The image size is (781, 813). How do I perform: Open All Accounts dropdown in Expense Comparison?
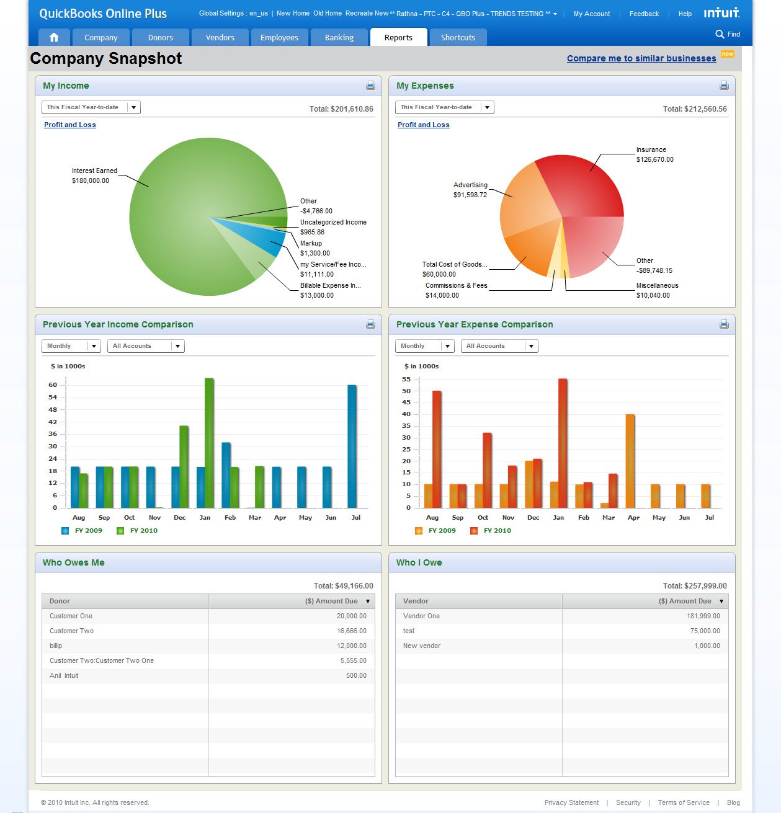[531, 346]
